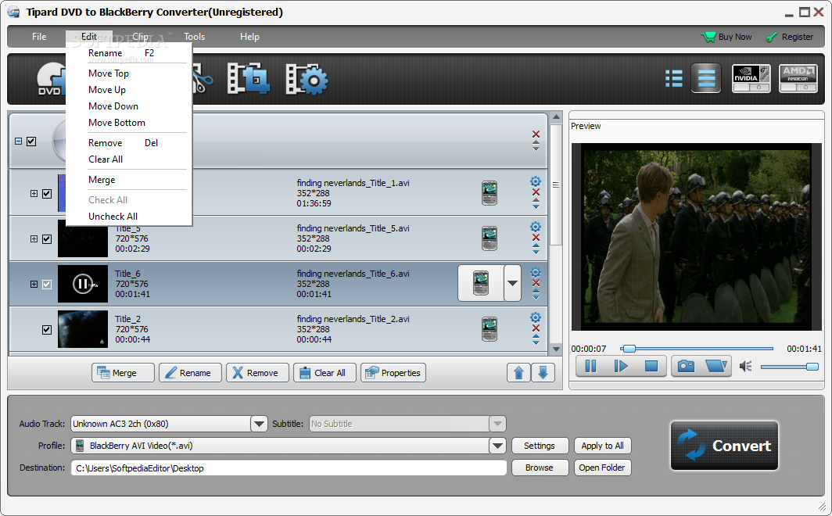Open the Subtitle dropdown arrow
Image resolution: width=832 pixels, height=516 pixels.
click(x=497, y=424)
